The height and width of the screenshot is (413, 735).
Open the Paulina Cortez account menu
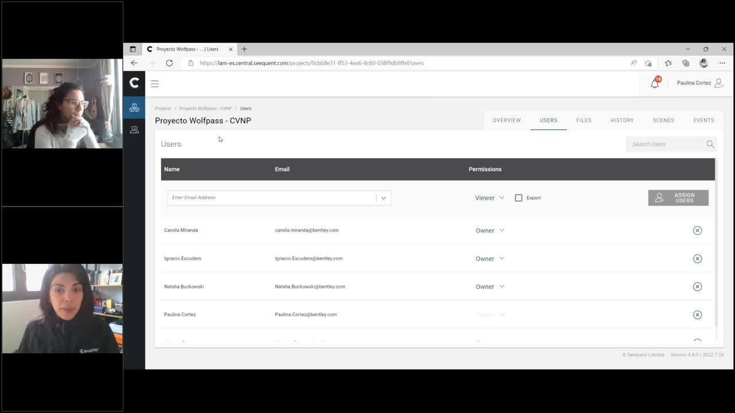pos(700,83)
